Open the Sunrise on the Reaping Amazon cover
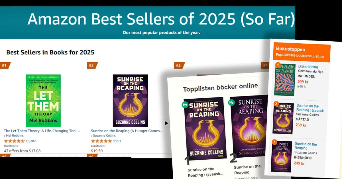Image resolution: width=342 pixels, height=179 pixels. click(131, 101)
